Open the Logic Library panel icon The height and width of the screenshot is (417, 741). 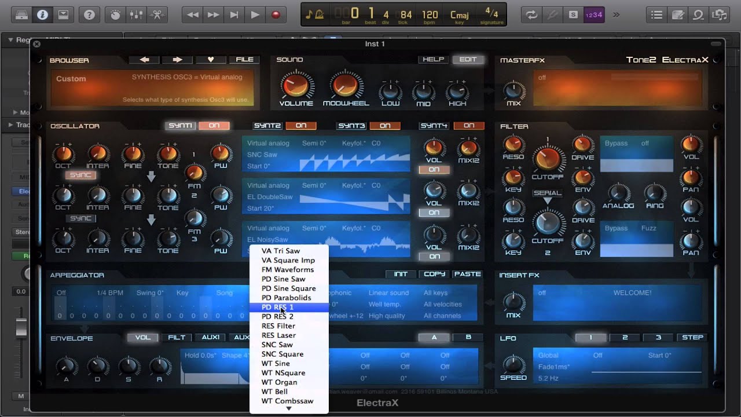pos(21,15)
